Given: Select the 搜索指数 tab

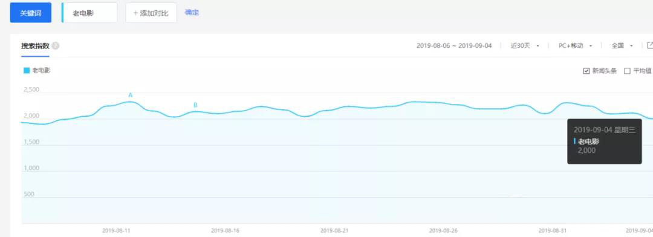Looking at the screenshot, I should (x=36, y=46).
